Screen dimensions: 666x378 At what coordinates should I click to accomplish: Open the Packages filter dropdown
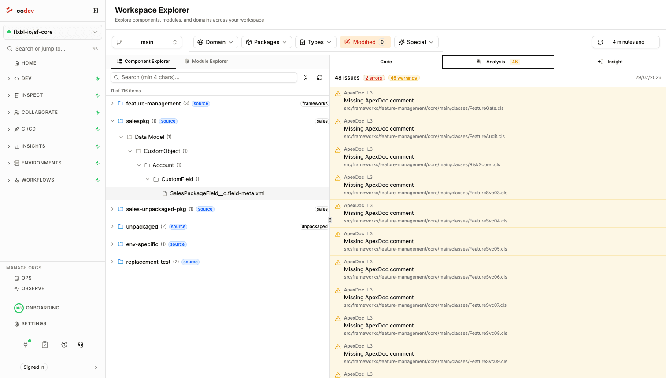coord(266,42)
